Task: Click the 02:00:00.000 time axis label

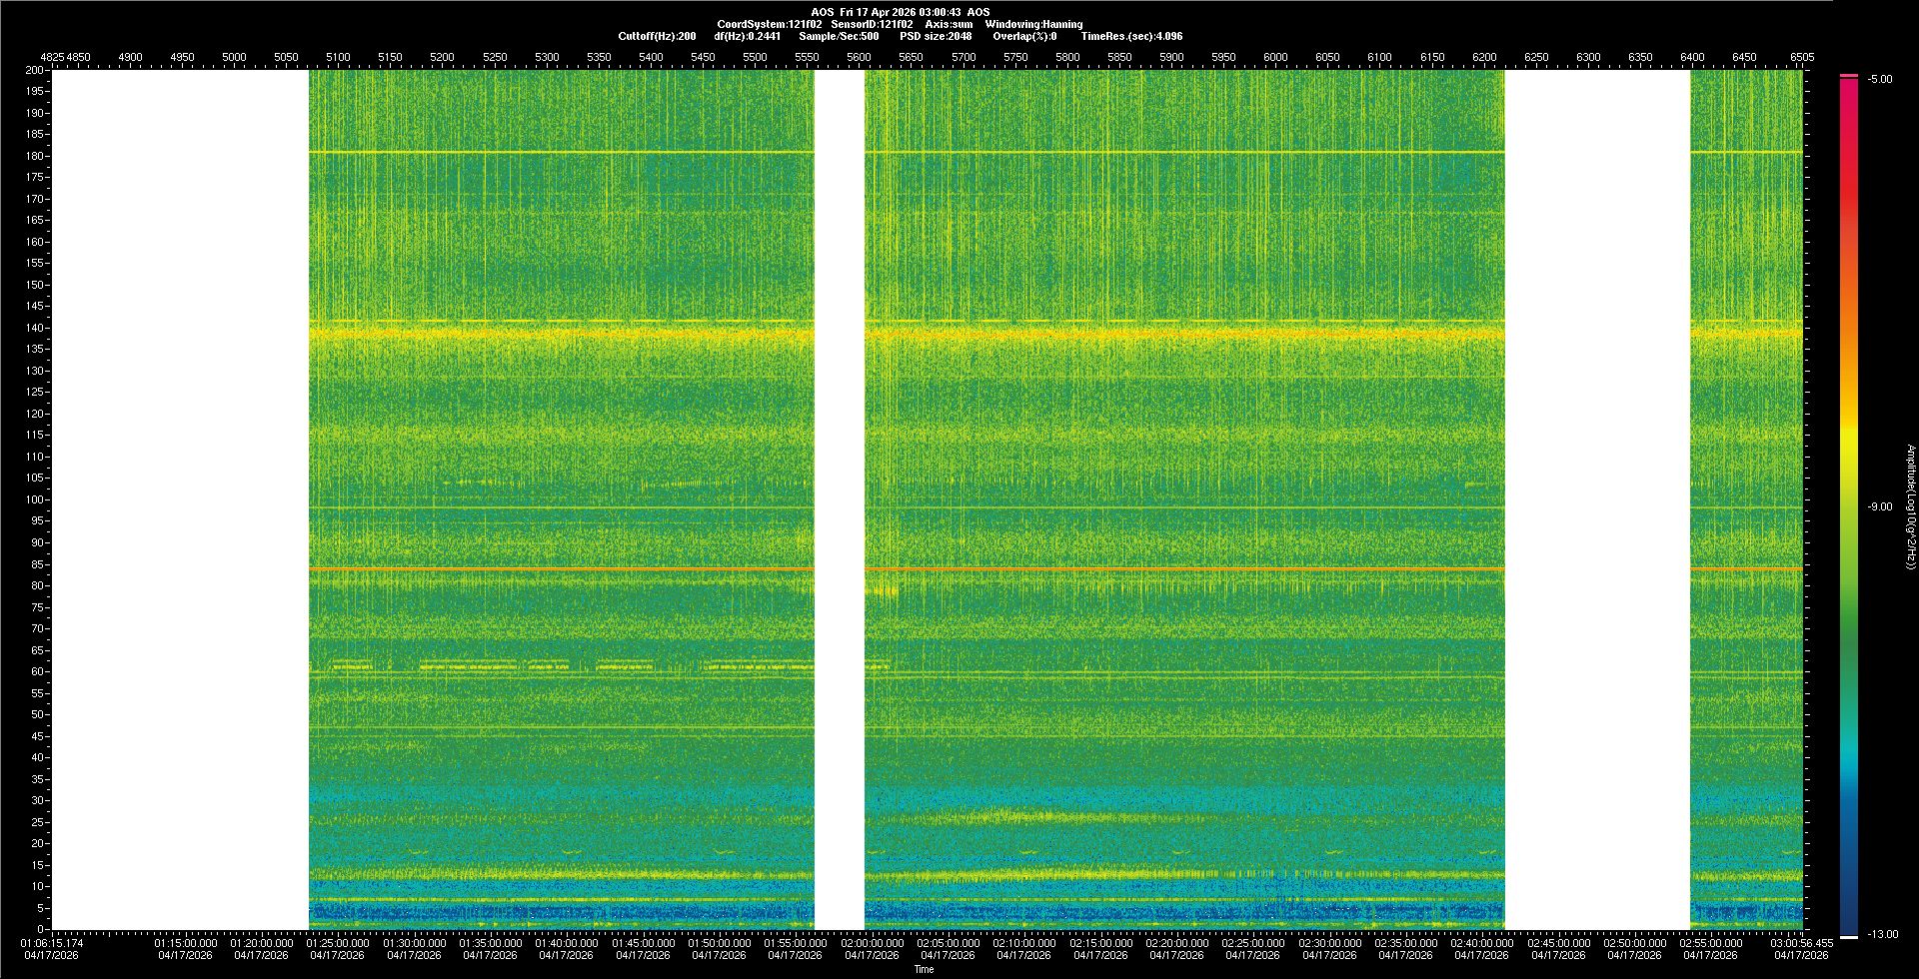Action: pos(871,943)
